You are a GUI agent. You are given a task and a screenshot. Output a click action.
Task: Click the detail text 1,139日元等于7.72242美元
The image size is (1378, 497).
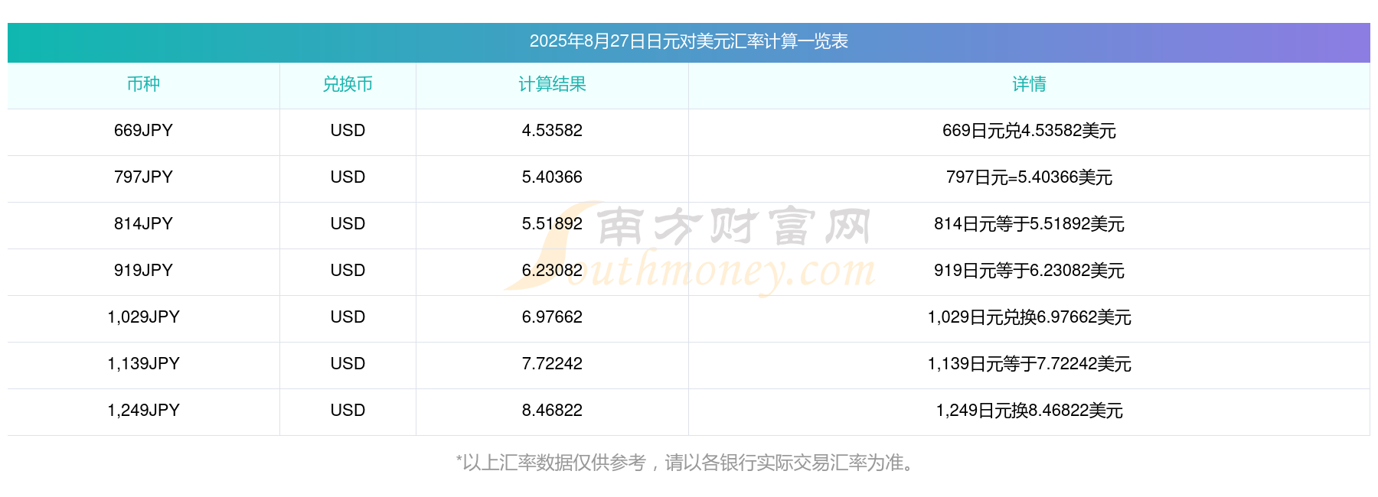tap(1029, 364)
